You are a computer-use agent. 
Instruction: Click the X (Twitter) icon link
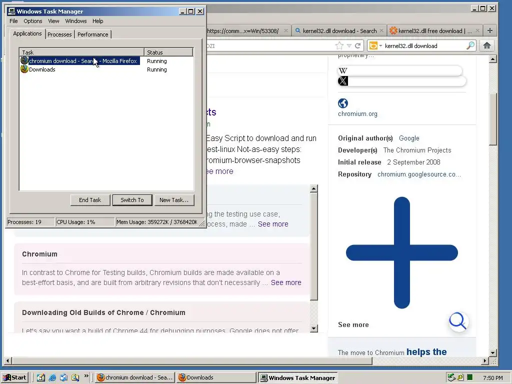click(x=343, y=80)
